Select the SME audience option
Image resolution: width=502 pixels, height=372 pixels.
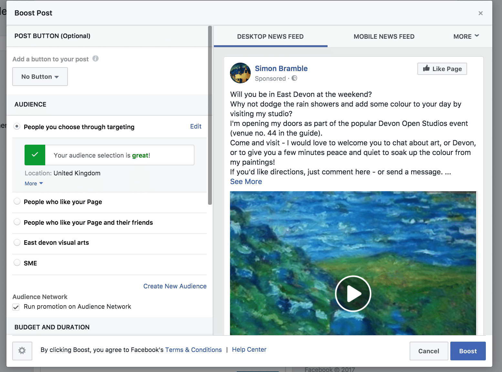point(17,263)
